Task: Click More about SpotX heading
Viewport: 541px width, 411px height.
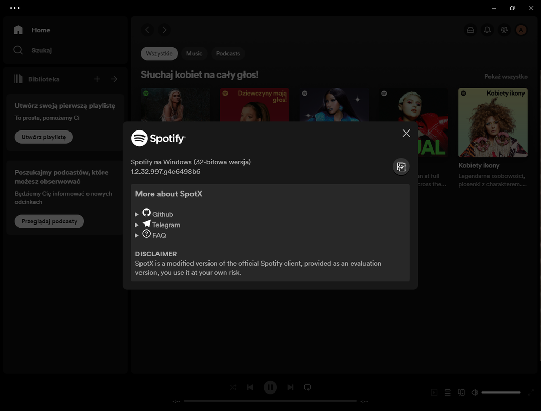Action: pyautogui.click(x=169, y=194)
